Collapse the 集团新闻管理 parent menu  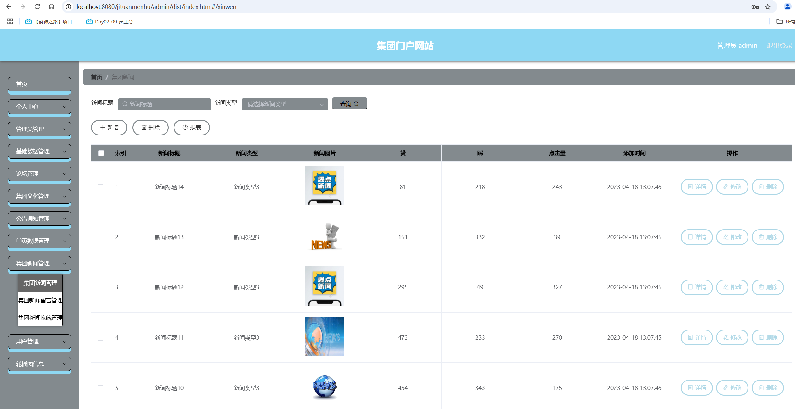(x=40, y=263)
